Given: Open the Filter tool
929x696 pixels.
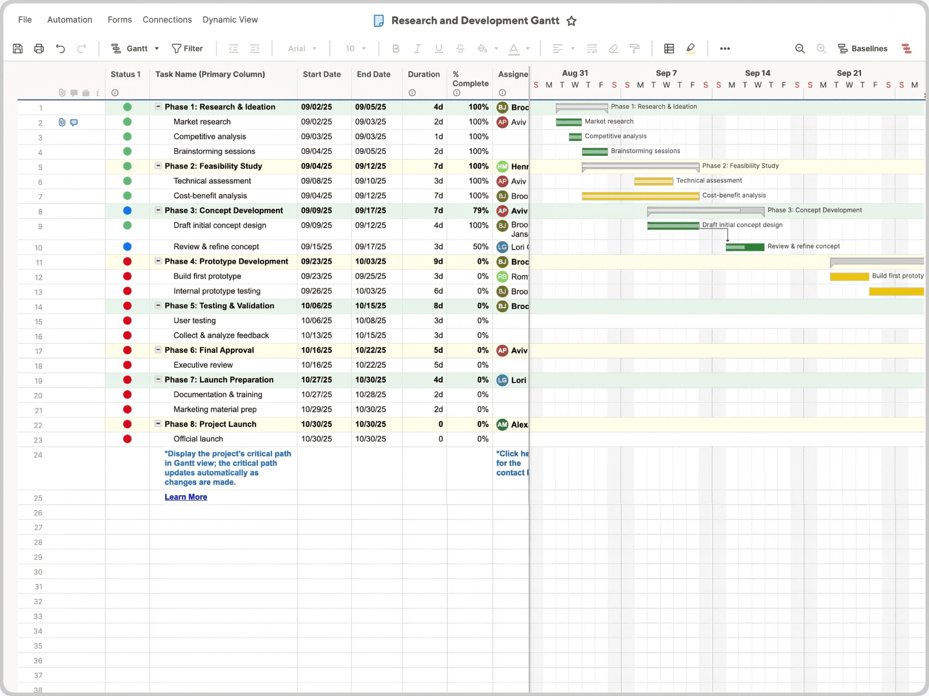Looking at the screenshot, I should 188,48.
